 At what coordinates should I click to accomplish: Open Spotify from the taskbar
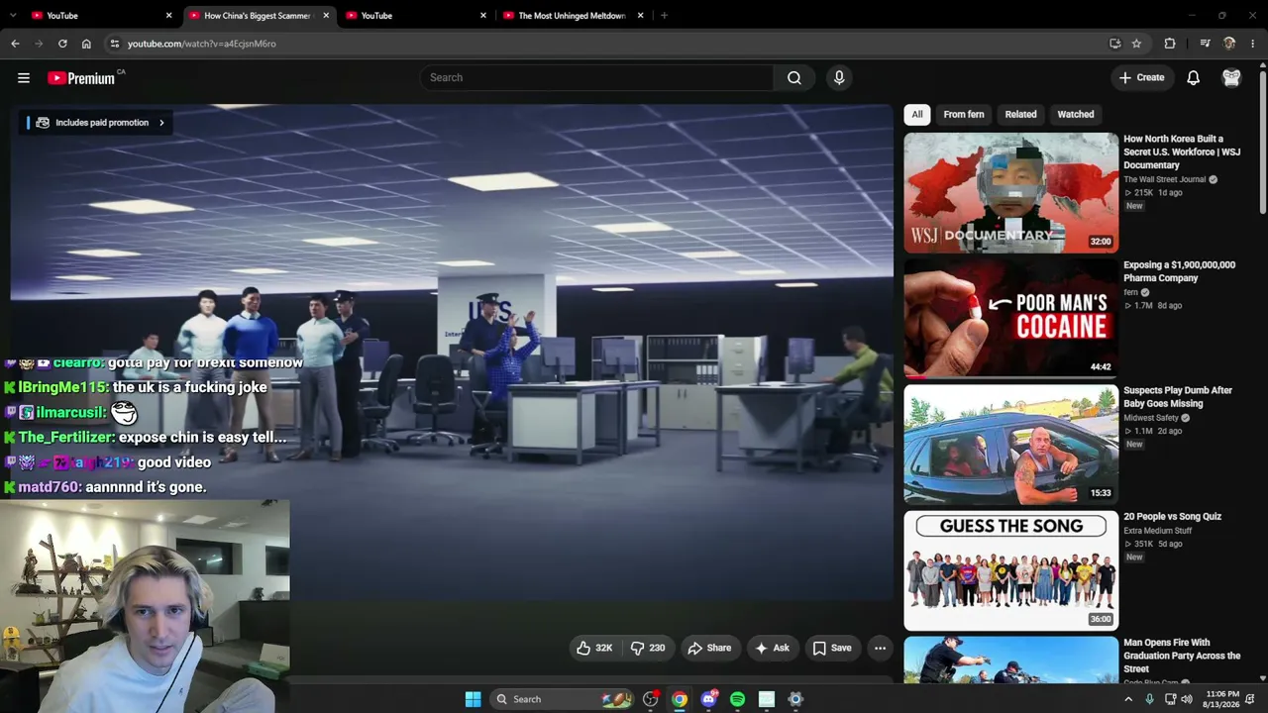click(737, 699)
